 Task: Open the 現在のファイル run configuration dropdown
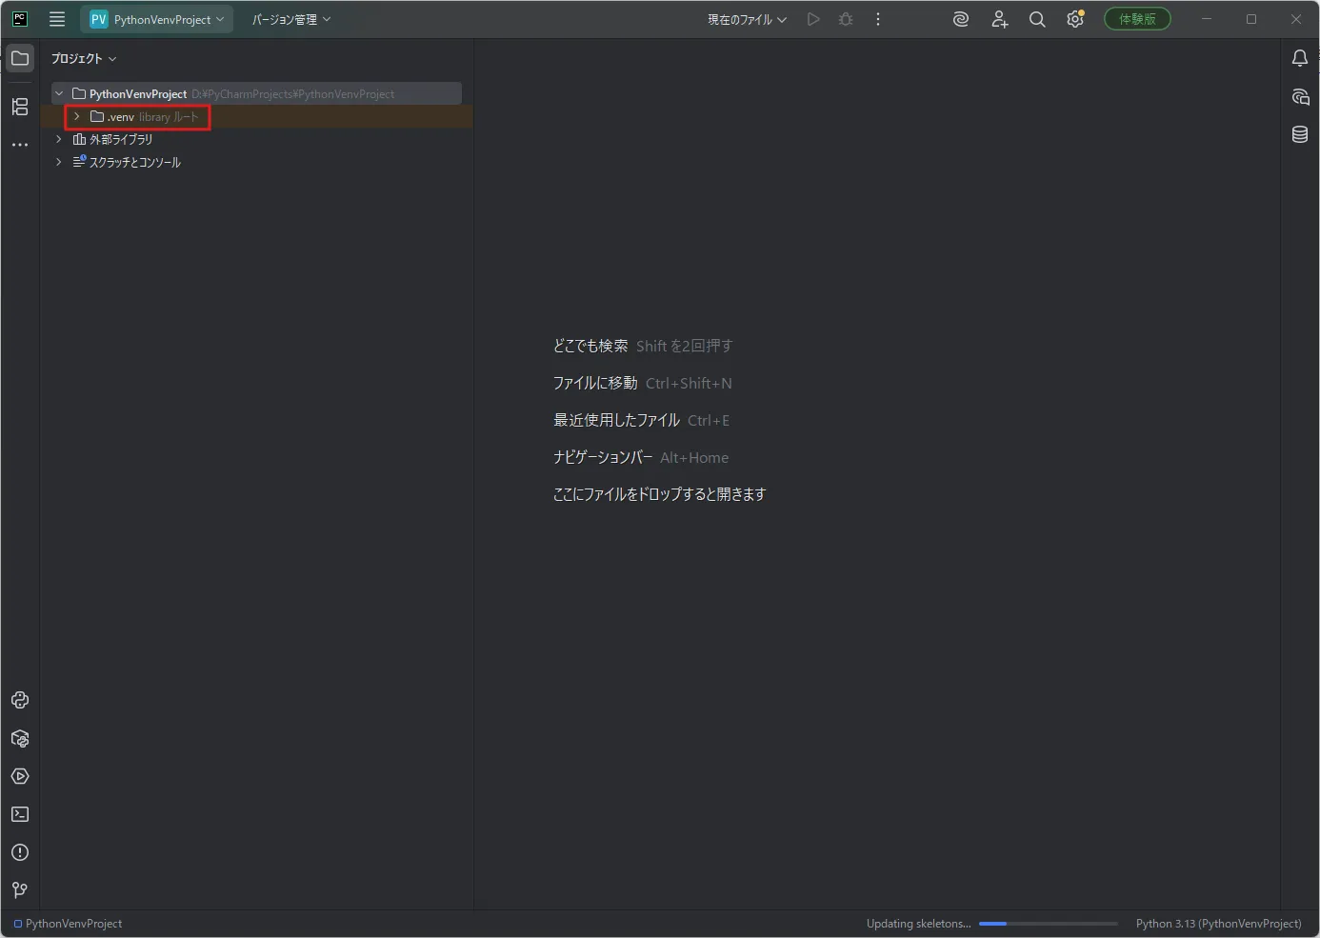747,19
